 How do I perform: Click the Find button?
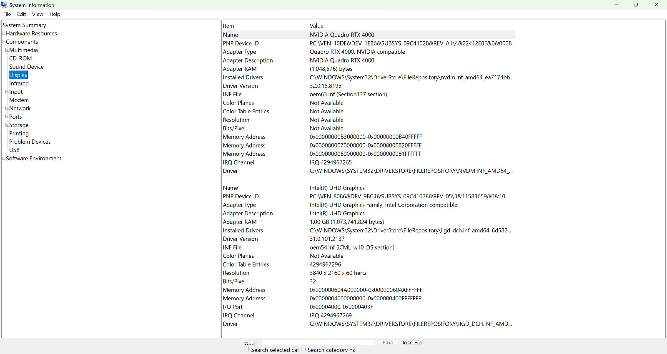click(388, 342)
